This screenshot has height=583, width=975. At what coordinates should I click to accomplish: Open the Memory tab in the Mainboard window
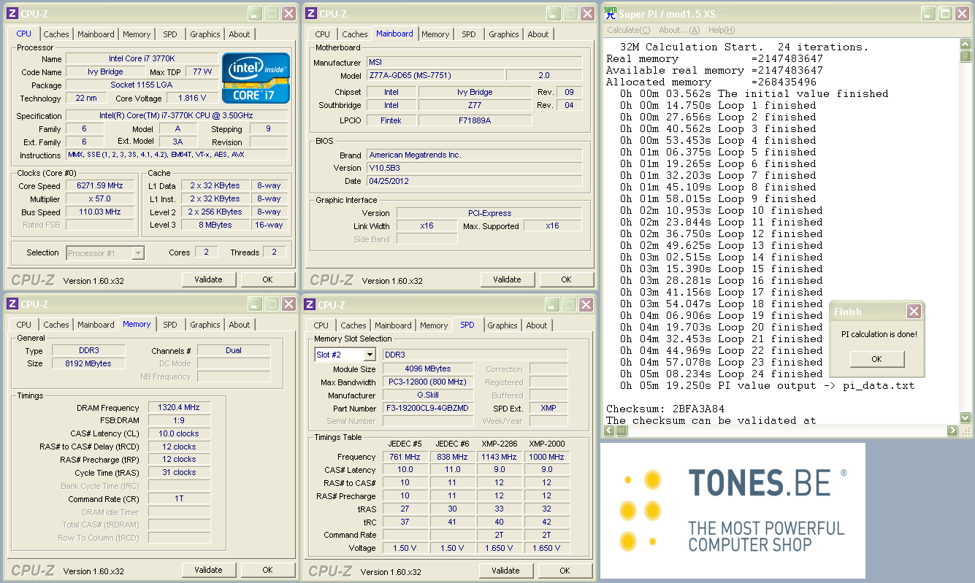click(x=435, y=34)
